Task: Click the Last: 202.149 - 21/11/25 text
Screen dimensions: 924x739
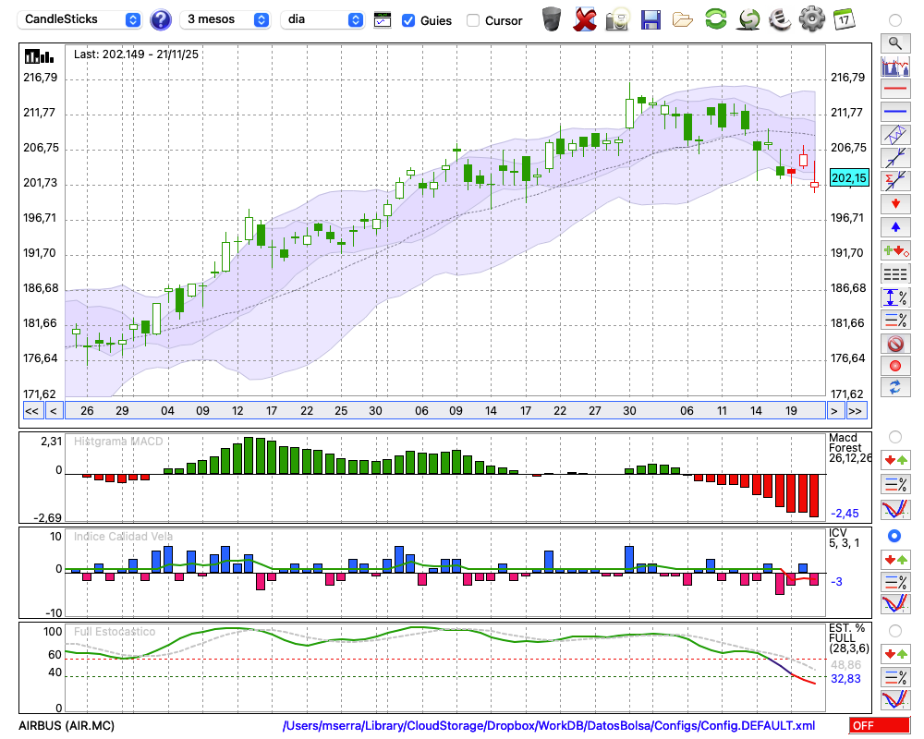Action: pyautogui.click(x=136, y=55)
